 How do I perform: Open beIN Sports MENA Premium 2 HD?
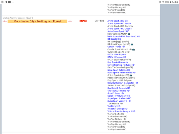point(124,37)
